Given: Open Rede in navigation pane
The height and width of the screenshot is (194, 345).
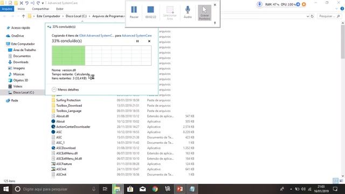Looking at the screenshot, I should pos(15,100).
